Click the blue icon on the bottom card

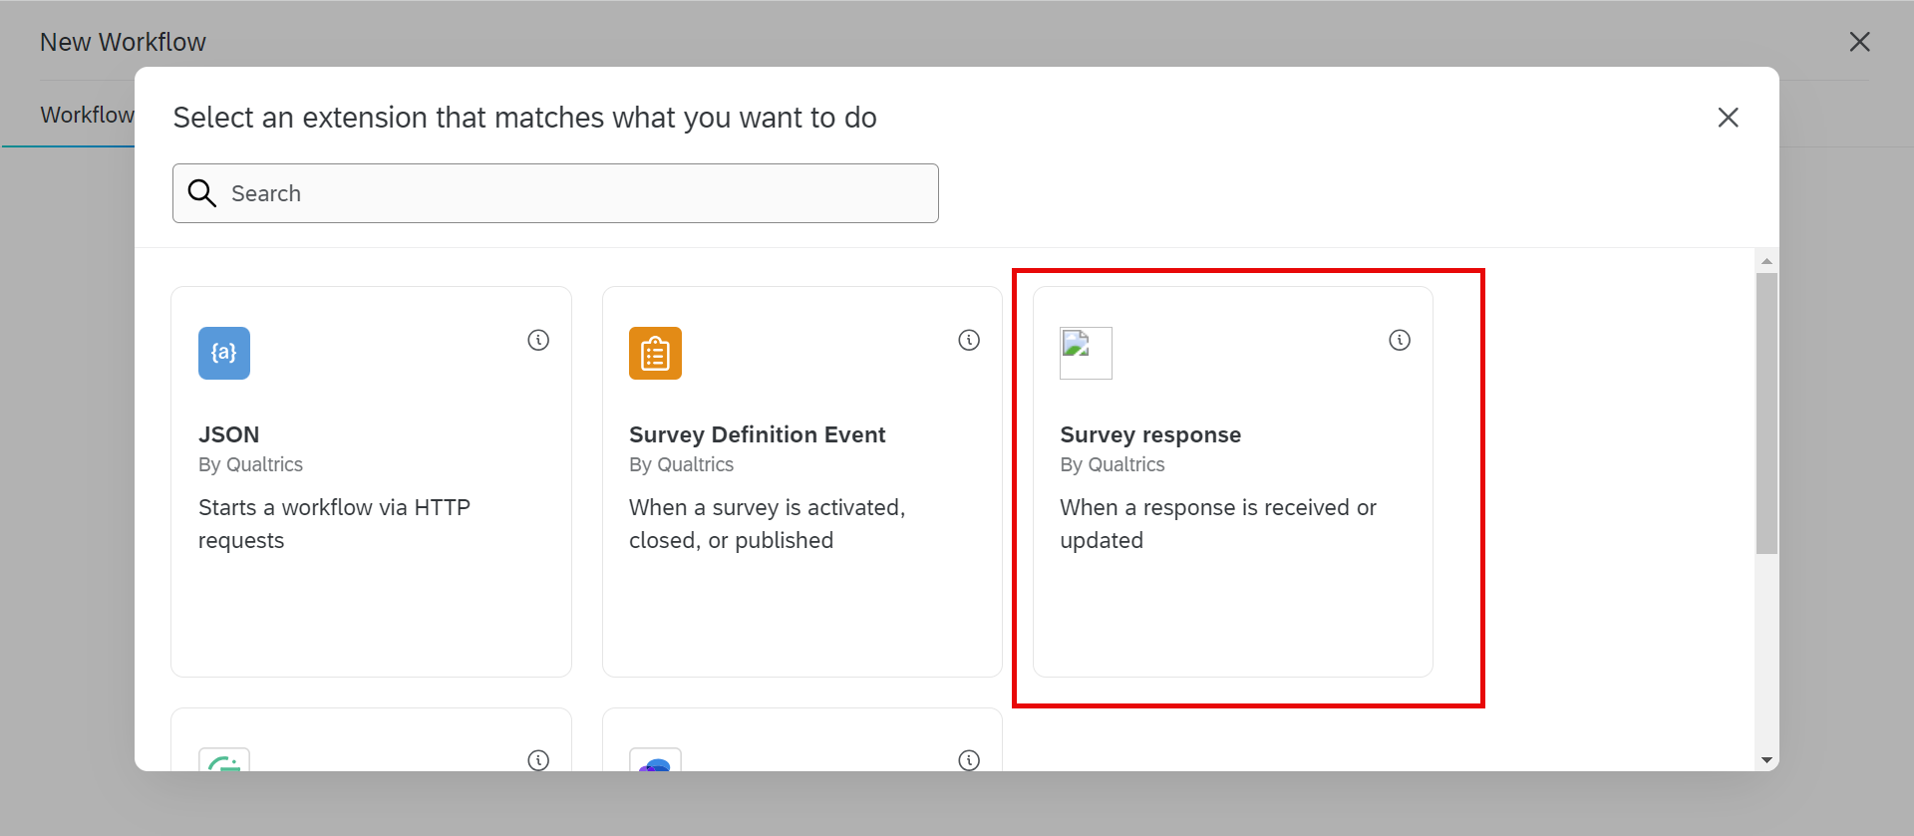[x=655, y=762]
